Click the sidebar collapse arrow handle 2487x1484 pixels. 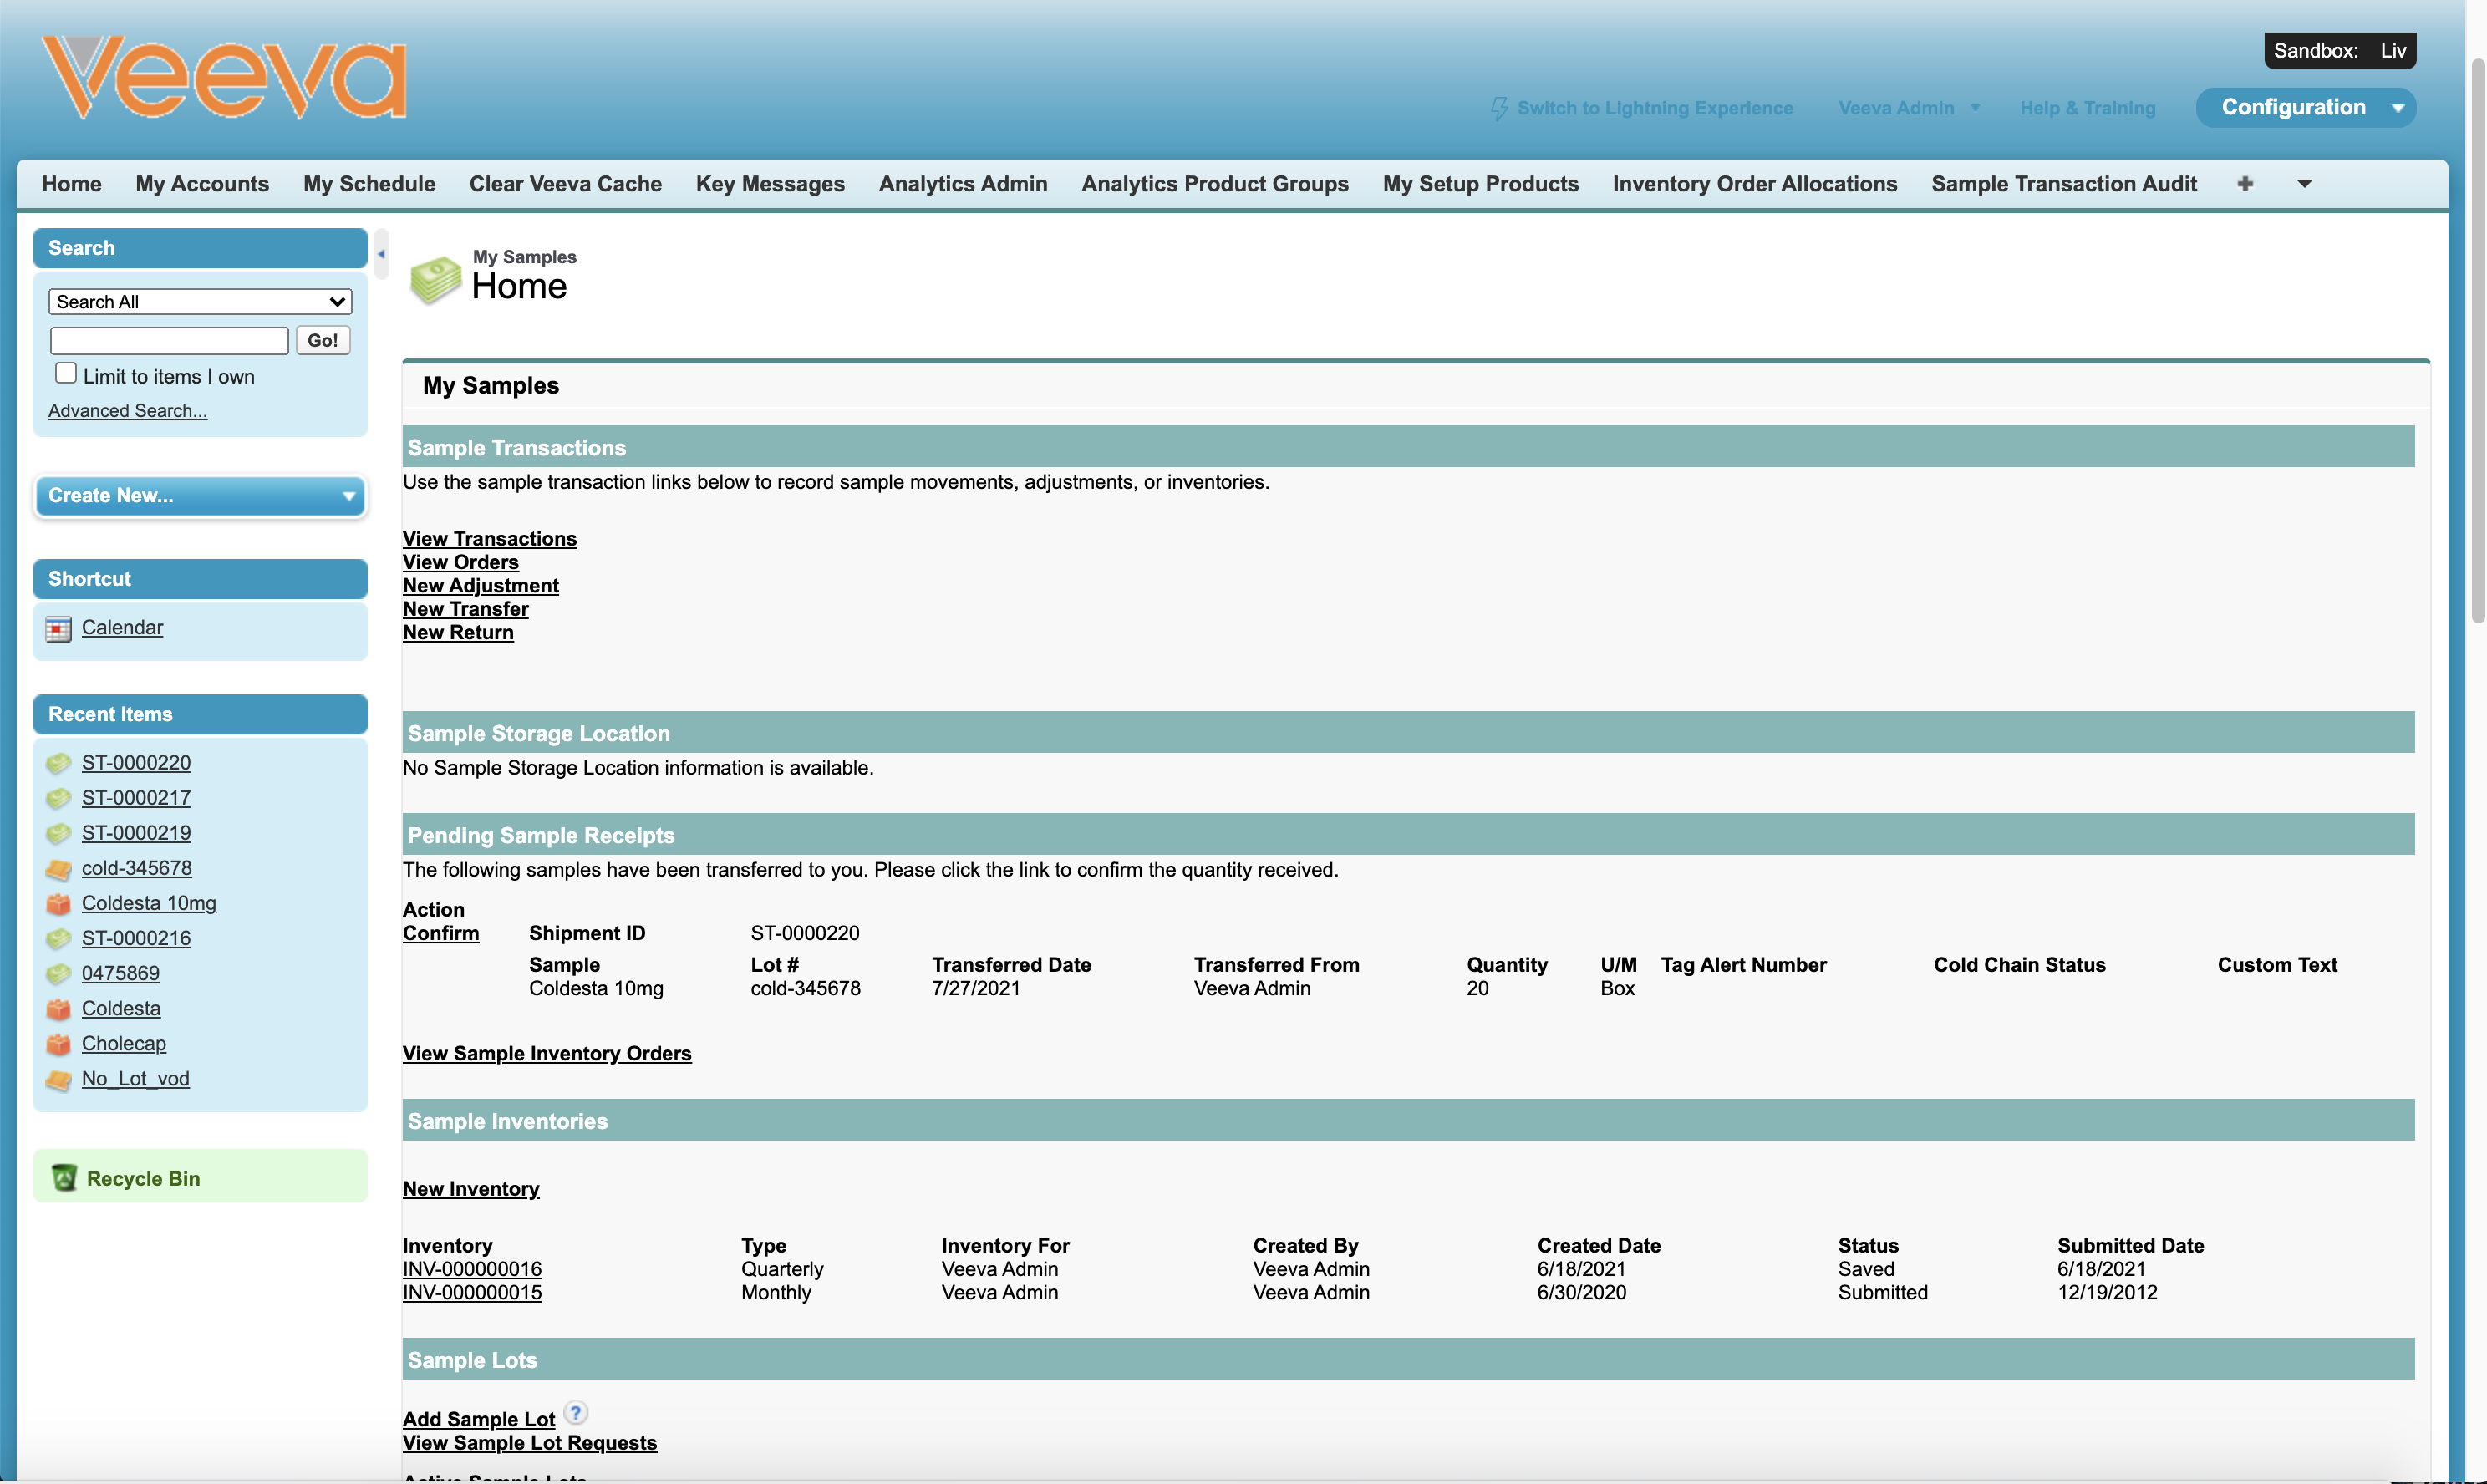(381, 254)
